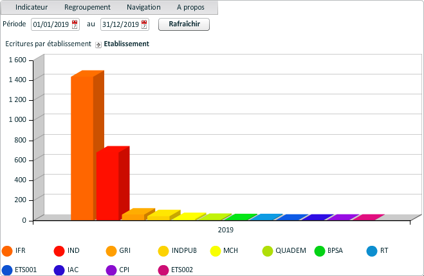
Task: Click the Ecritures par établissement title
Action: coord(48,44)
